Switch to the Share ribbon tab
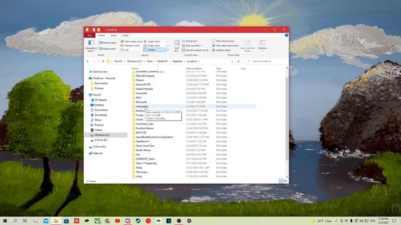Screen dimensions: 401x225 pyautogui.click(x=113, y=35)
